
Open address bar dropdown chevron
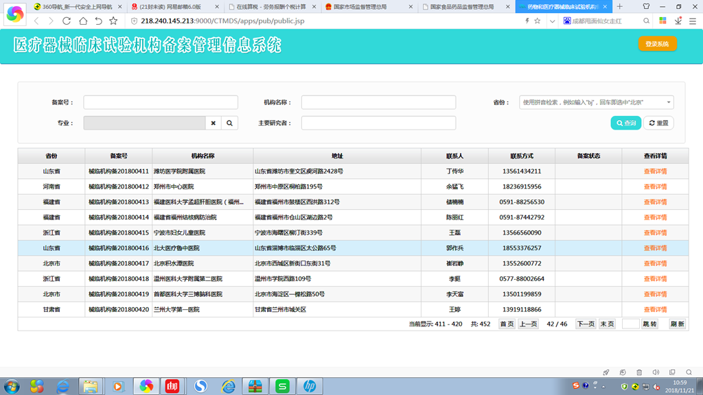(x=553, y=21)
